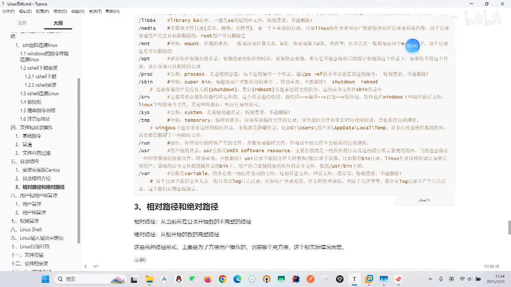Launch QQ penguin icon in taskbar

[178, 279]
